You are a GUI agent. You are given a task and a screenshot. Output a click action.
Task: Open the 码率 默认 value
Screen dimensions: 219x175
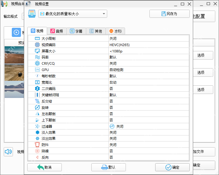pyautogui.click(x=149, y=57)
